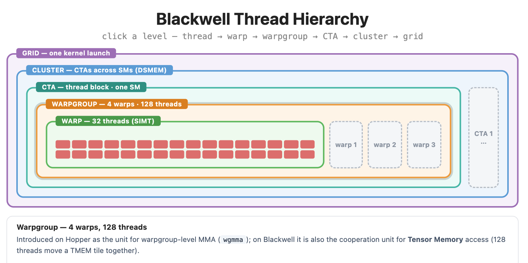Click the Blackwell Thread Hierarchy heading
The height and width of the screenshot is (263, 528).
click(263, 19)
